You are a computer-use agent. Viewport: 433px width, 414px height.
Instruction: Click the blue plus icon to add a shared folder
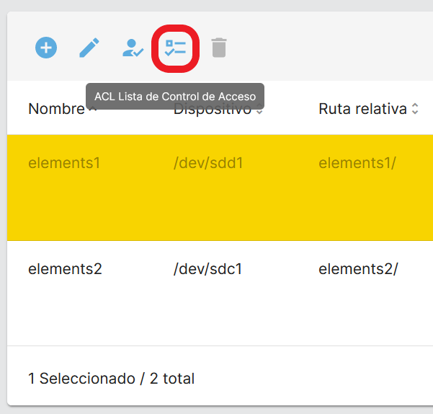click(46, 48)
